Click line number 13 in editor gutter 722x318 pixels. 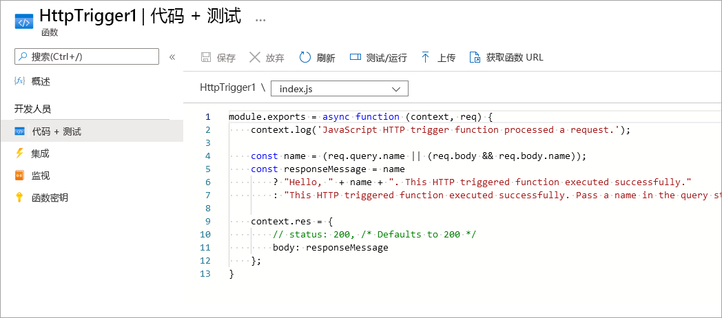click(x=205, y=273)
